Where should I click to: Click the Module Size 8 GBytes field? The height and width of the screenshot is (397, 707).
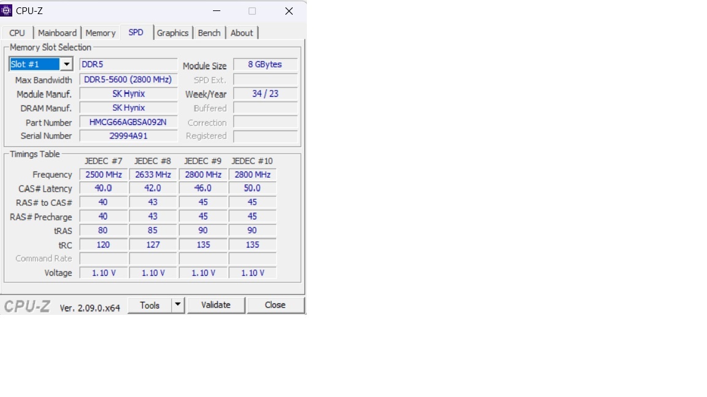[265, 64]
